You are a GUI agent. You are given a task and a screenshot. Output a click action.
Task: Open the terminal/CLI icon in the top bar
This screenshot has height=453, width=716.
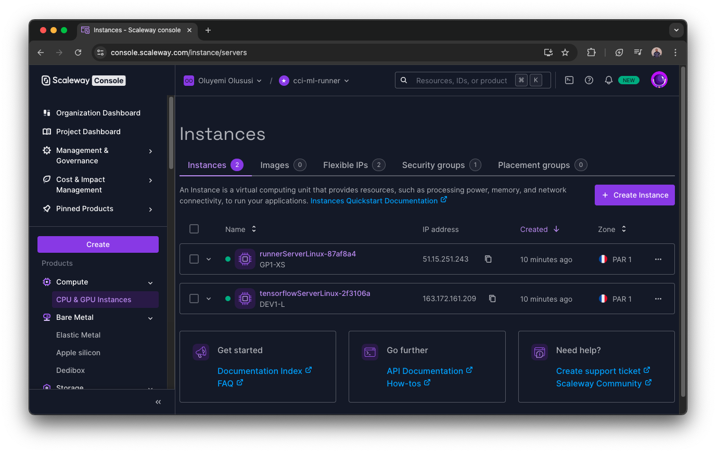point(569,80)
